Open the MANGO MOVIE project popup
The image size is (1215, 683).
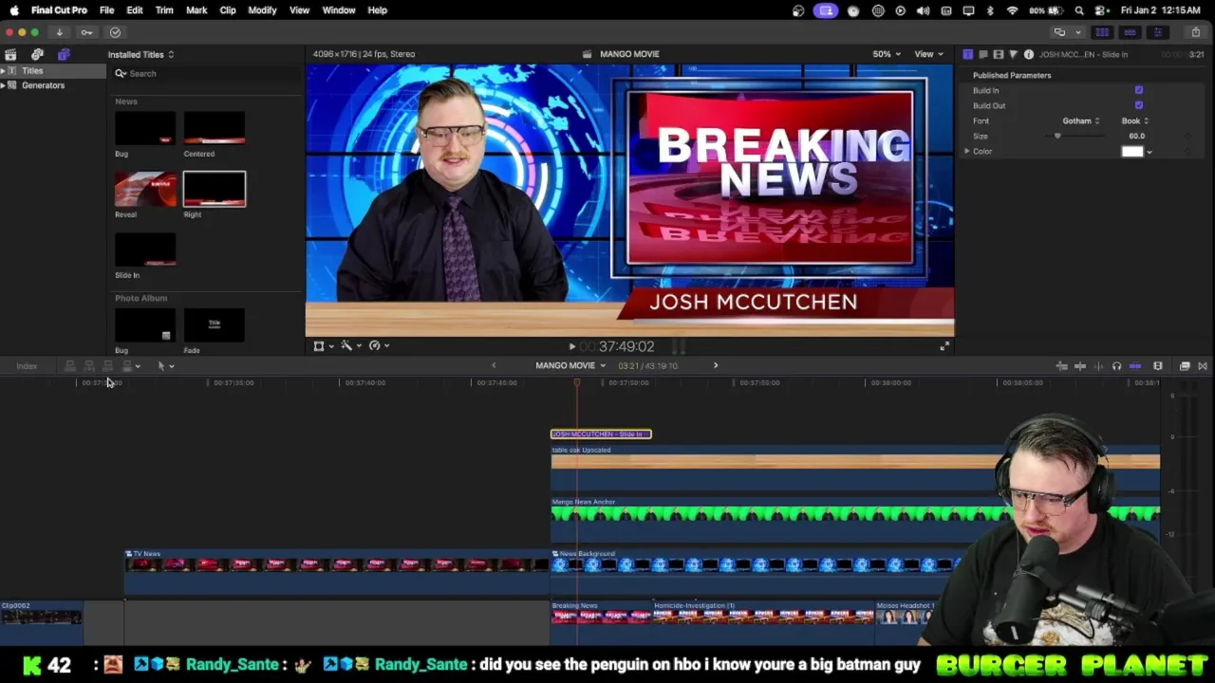570,365
